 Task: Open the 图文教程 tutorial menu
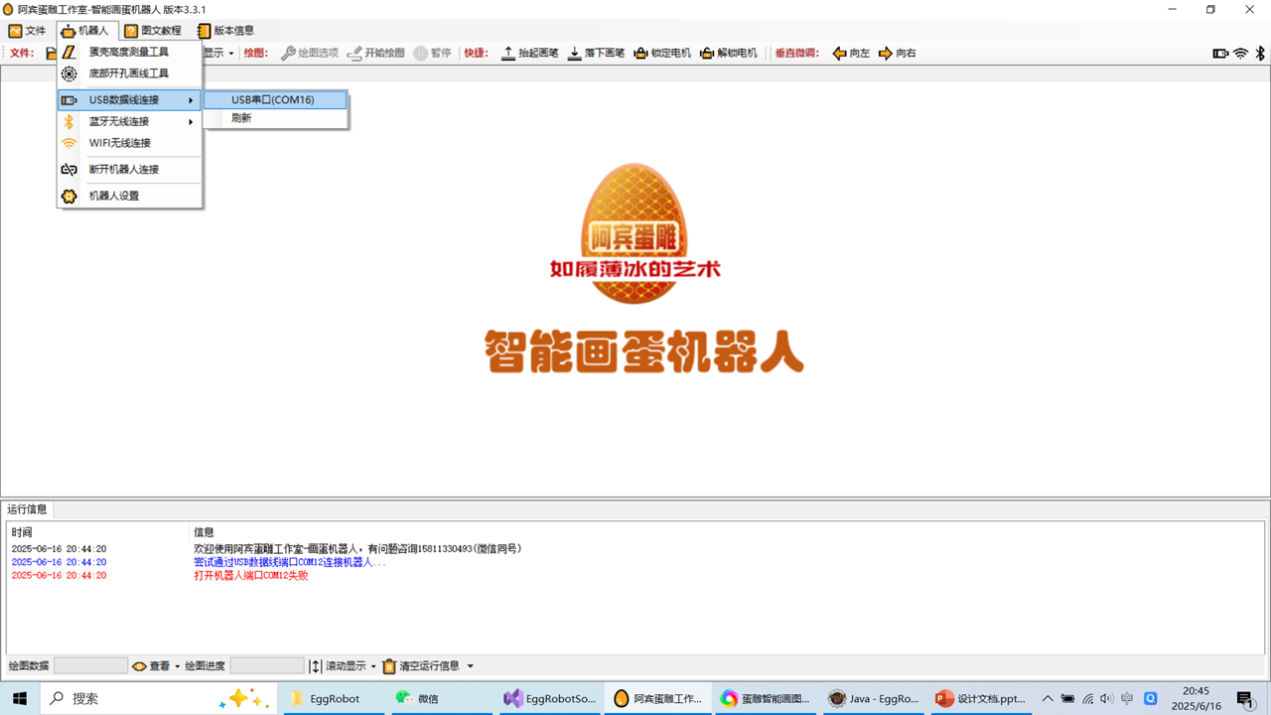152,31
